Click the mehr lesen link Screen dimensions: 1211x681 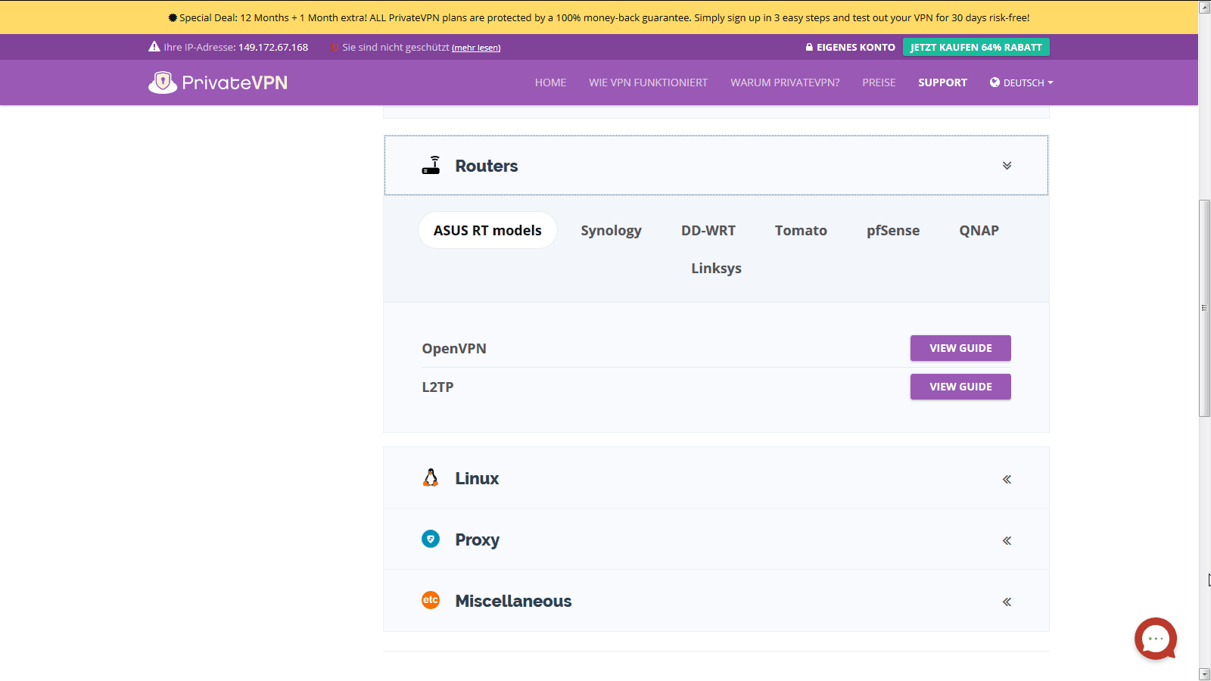pyautogui.click(x=476, y=48)
